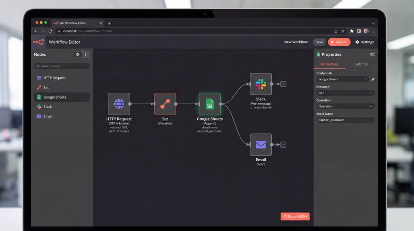Click the Export JSON button
The height and width of the screenshot is (231, 414).
click(295, 216)
